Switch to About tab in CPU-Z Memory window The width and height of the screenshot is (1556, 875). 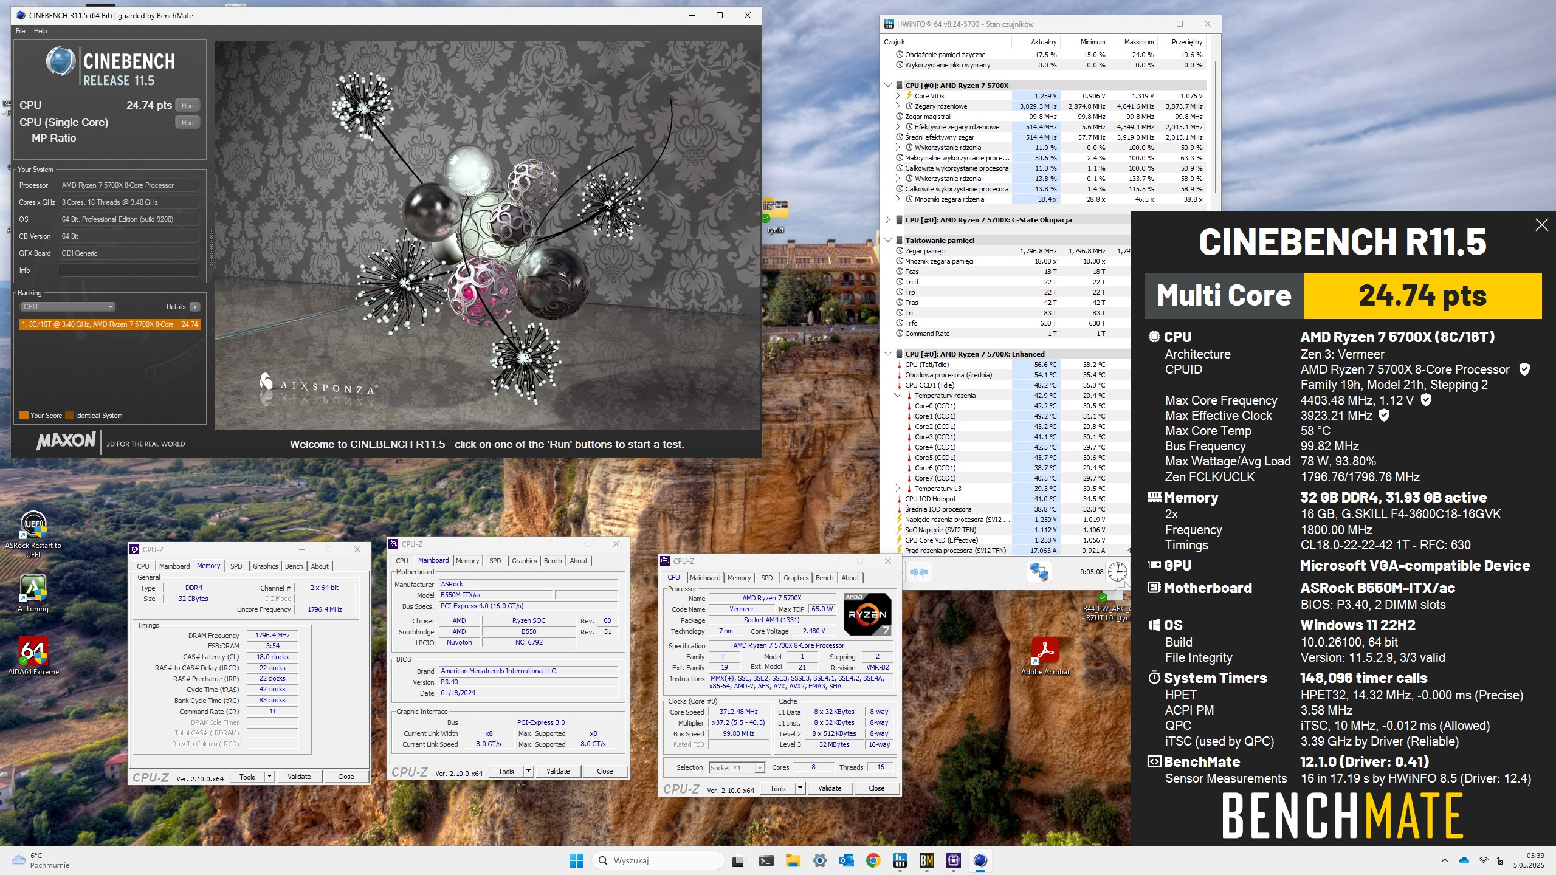(x=320, y=566)
